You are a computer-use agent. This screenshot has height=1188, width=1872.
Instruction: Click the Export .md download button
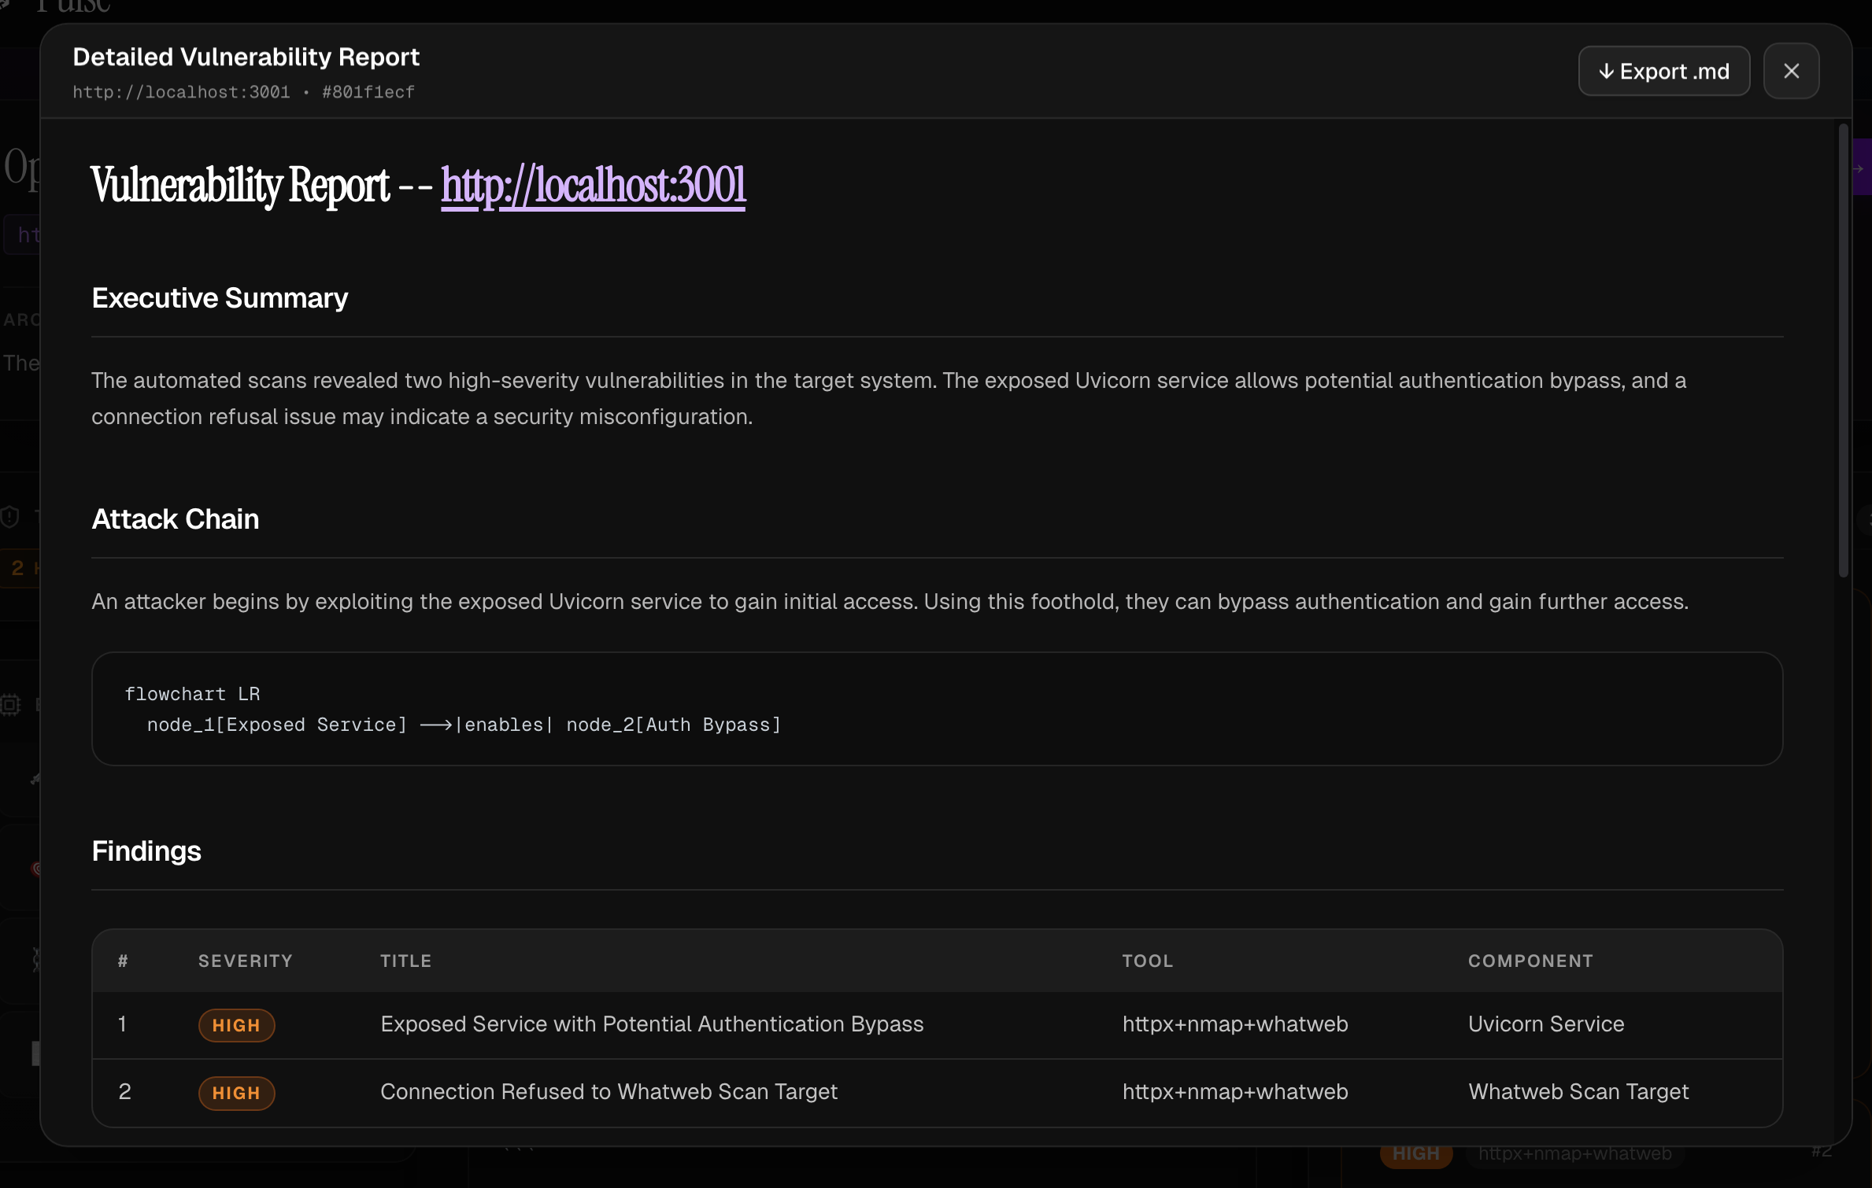1663,71
